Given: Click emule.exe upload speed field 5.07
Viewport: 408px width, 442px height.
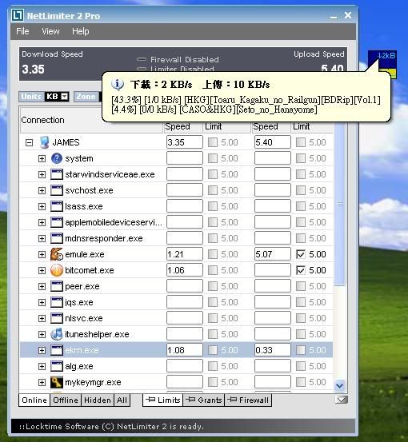Looking at the screenshot, I should click(273, 254).
